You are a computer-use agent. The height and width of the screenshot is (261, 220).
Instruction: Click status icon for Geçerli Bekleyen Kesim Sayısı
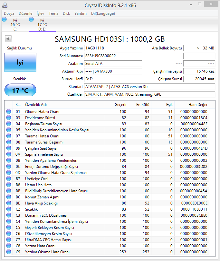pyautogui.click(x=9, y=228)
